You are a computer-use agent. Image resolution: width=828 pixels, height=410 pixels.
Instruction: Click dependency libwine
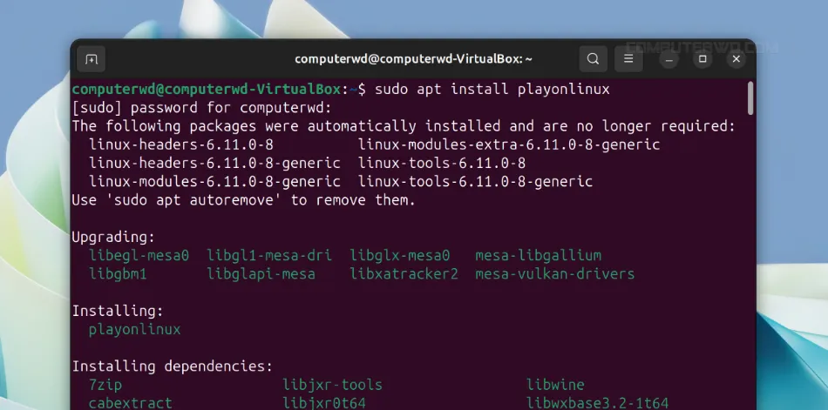click(x=555, y=385)
